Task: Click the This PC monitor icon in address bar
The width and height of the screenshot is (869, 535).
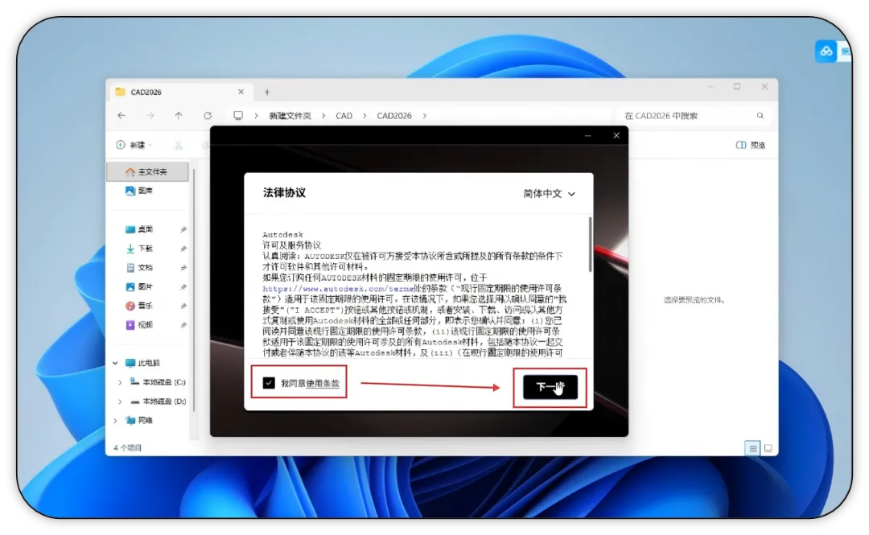Action: 238,115
